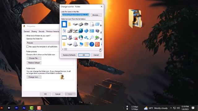Click icon list scrollbar left arrow
This screenshot has width=198, height=111.
(x=63, y=49)
